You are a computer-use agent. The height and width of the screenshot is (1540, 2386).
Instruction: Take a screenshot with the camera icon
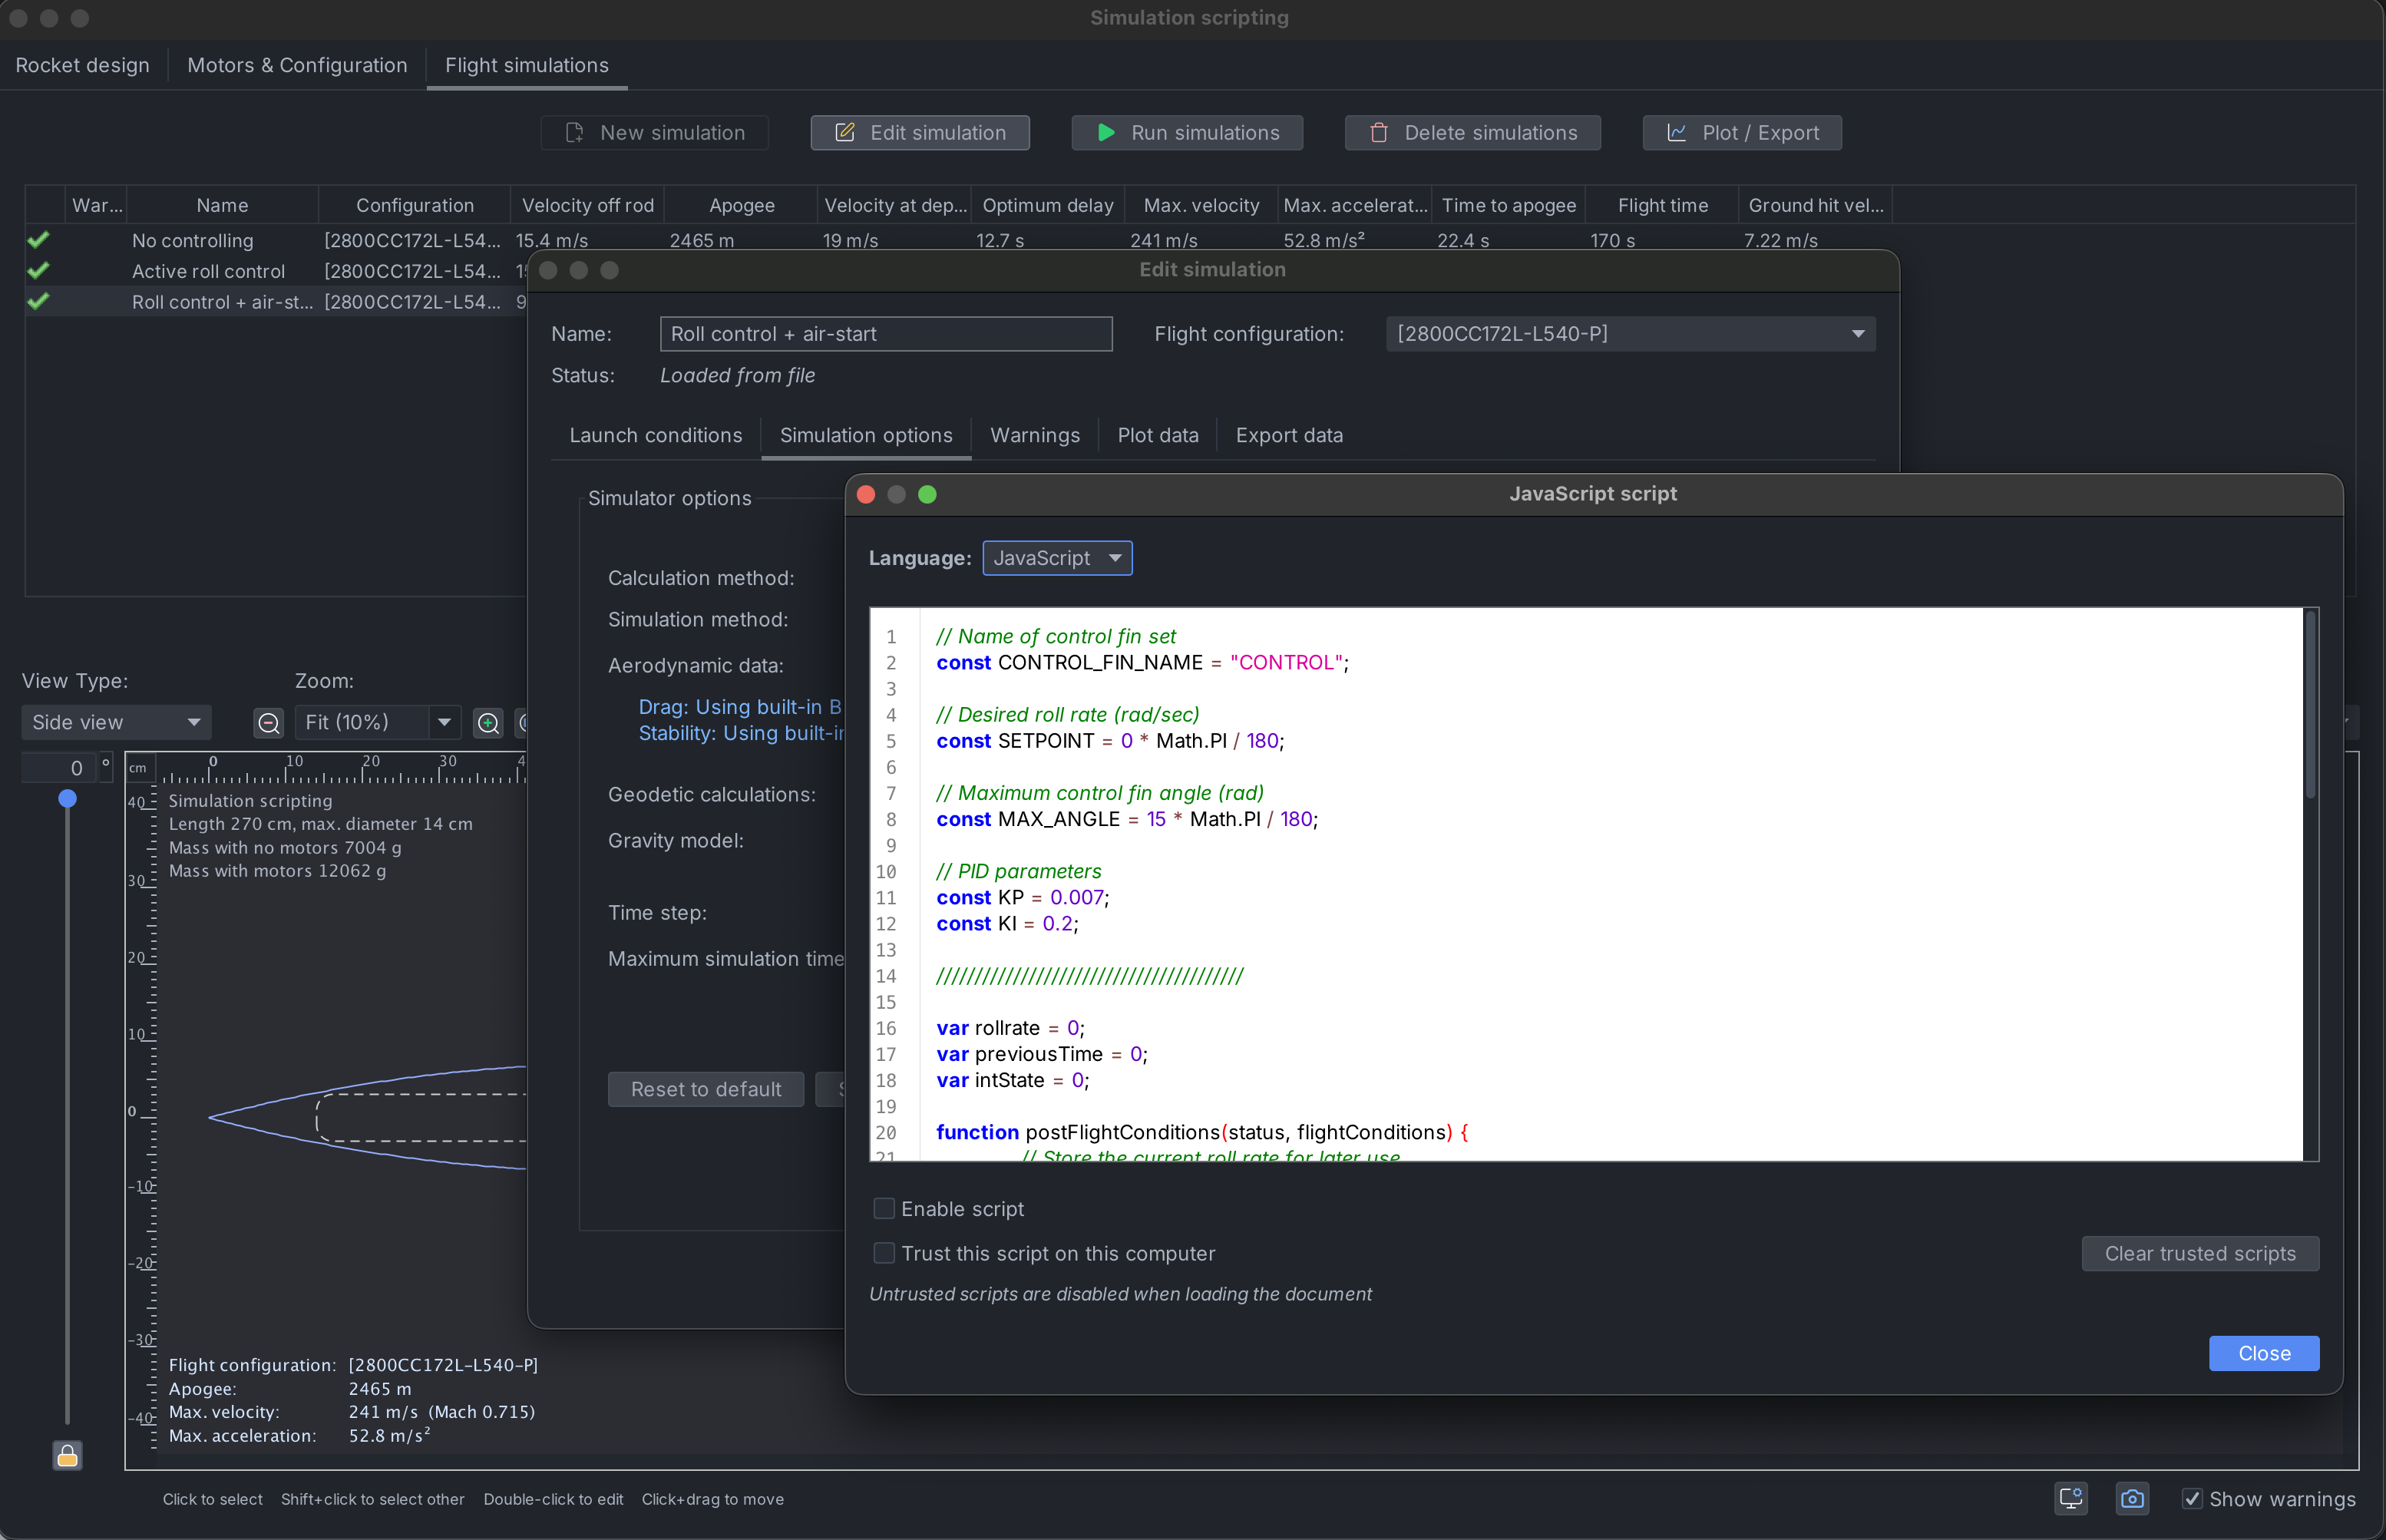(2132, 1498)
